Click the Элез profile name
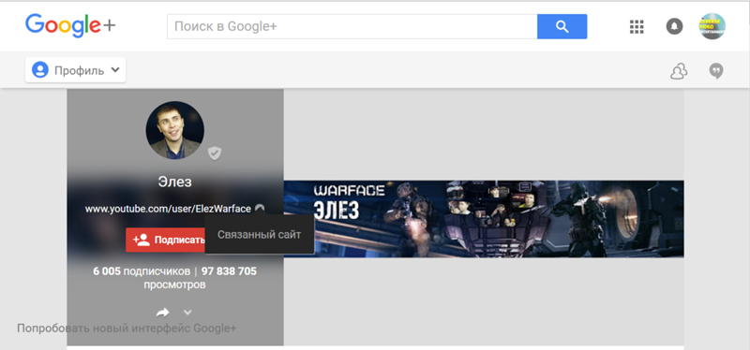 [x=175, y=182]
